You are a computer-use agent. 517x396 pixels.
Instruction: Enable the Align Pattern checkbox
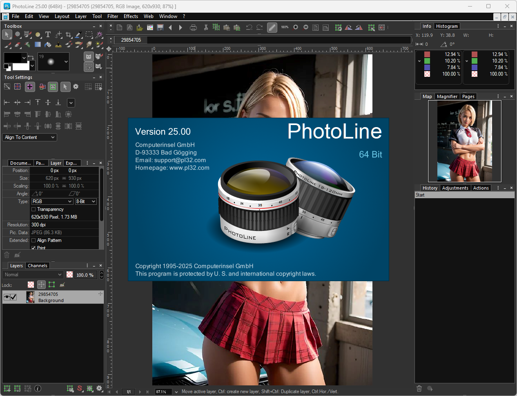pos(33,240)
